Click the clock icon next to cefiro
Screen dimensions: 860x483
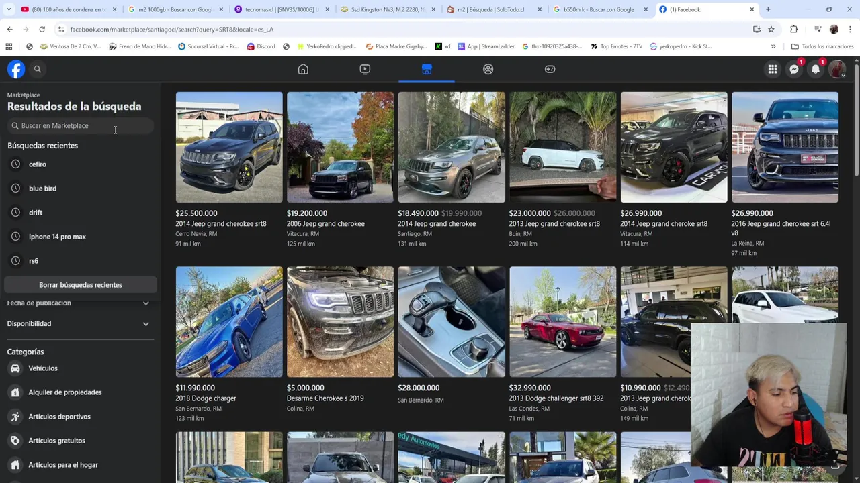coord(16,164)
